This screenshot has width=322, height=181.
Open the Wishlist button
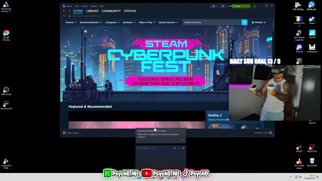click(x=259, y=22)
